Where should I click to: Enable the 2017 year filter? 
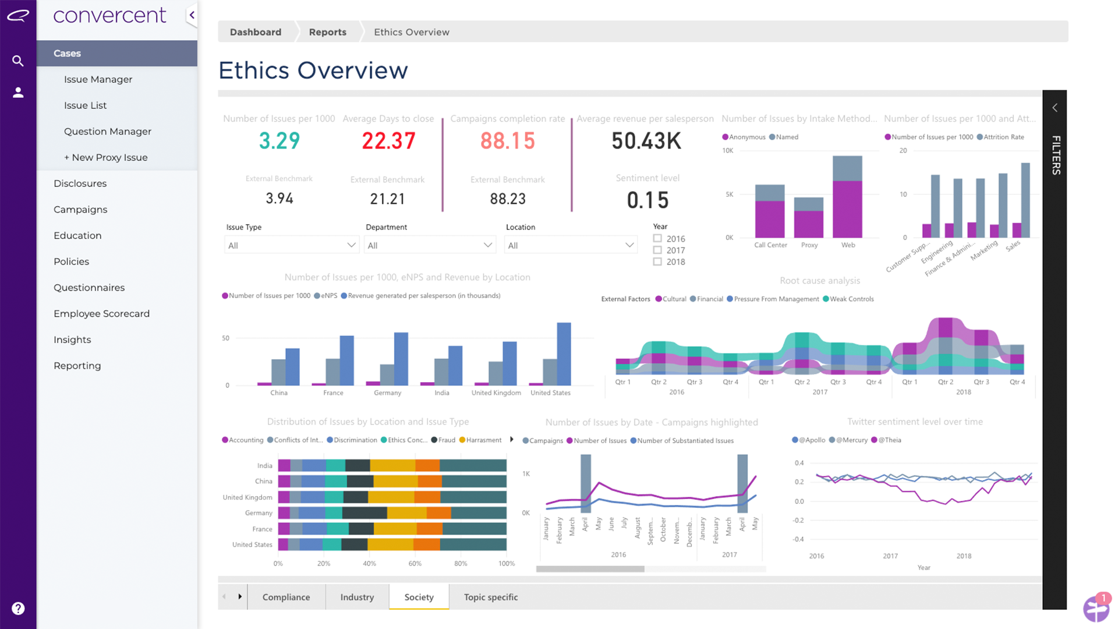coord(657,250)
